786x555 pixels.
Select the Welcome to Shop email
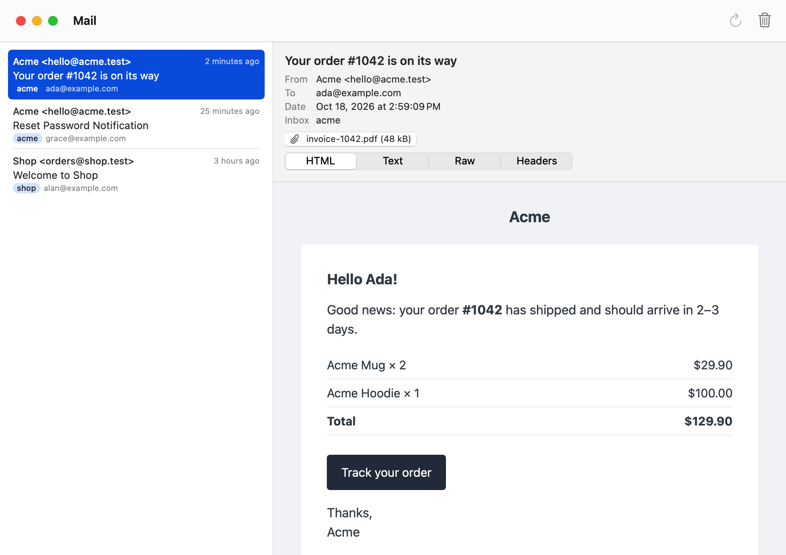click(x=136, y=174)
